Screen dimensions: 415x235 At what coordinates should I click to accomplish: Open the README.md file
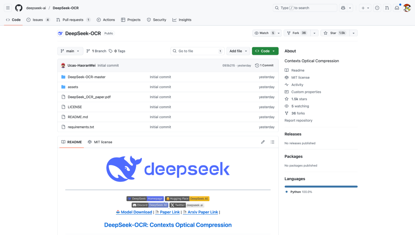tap(78, 117)
